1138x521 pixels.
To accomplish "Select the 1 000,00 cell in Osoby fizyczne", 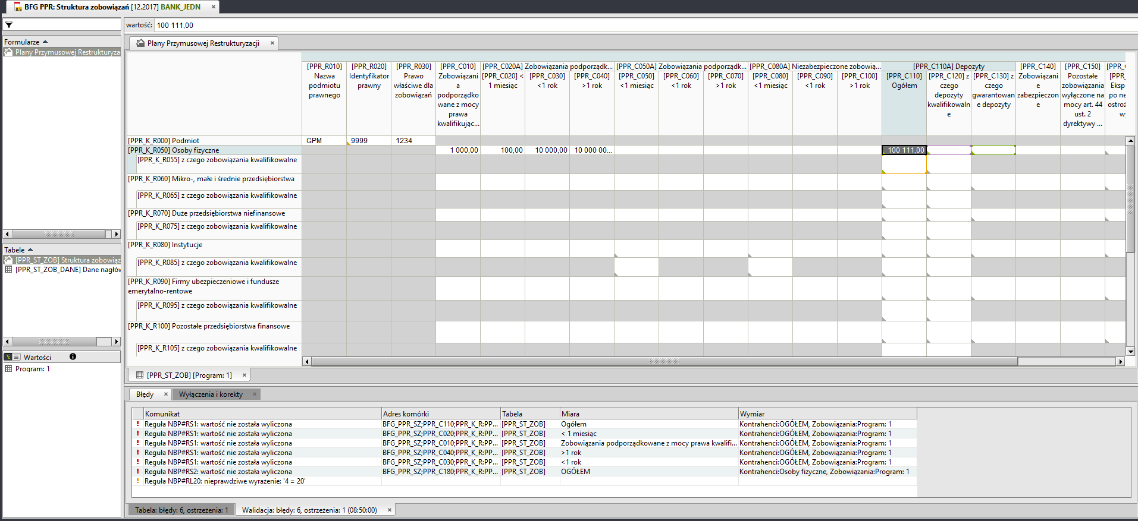I will click(x=458, y=150).
